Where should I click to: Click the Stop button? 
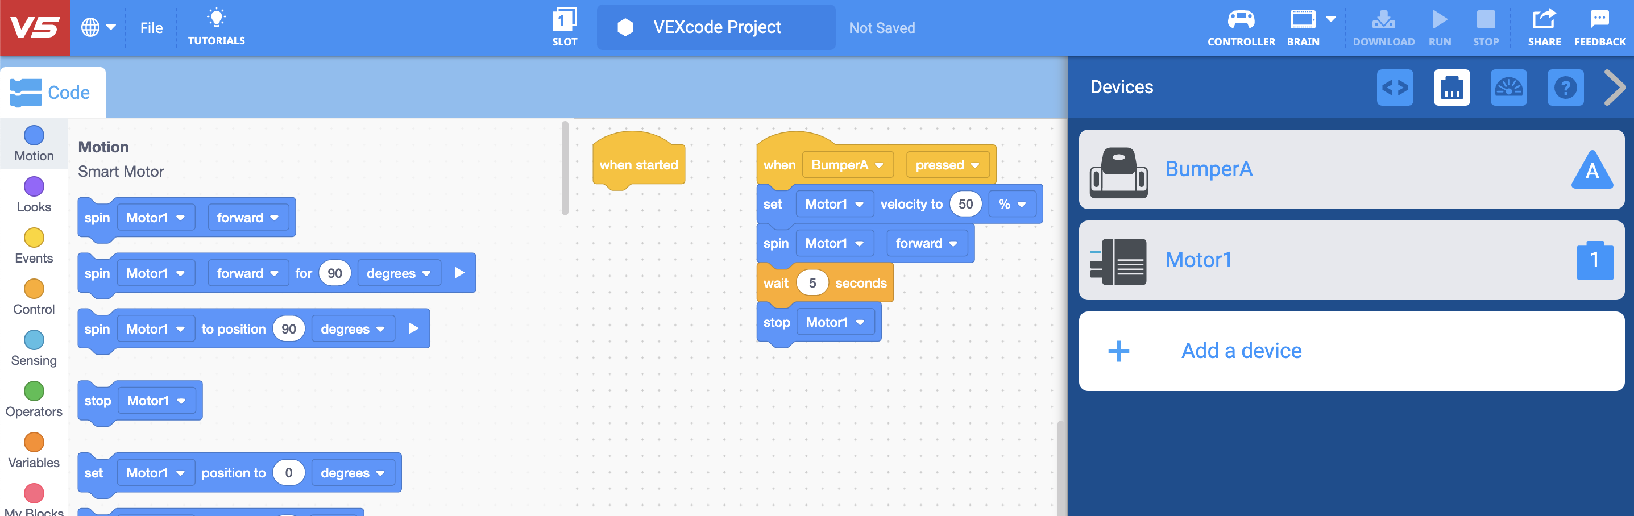coord(1485,28)
